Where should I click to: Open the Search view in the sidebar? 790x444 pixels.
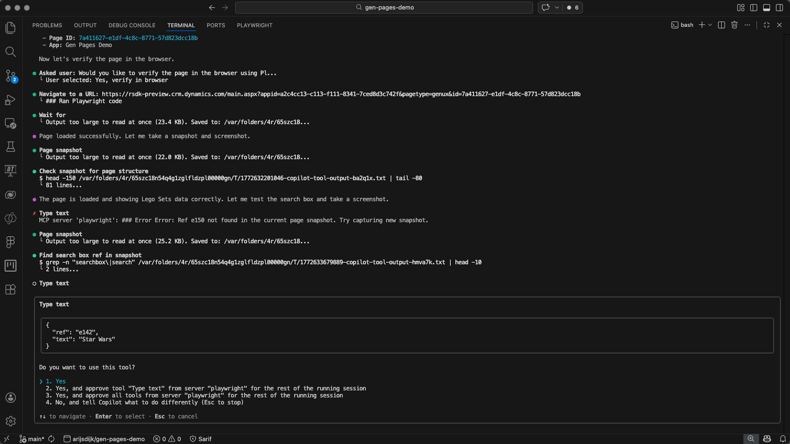coord(10,52)
